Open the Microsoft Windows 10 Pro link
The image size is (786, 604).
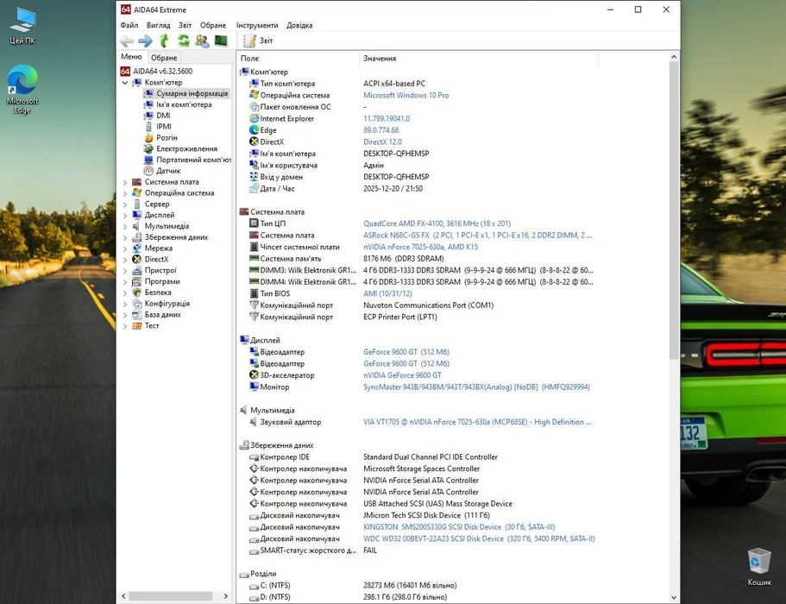(x=406, y=95)
